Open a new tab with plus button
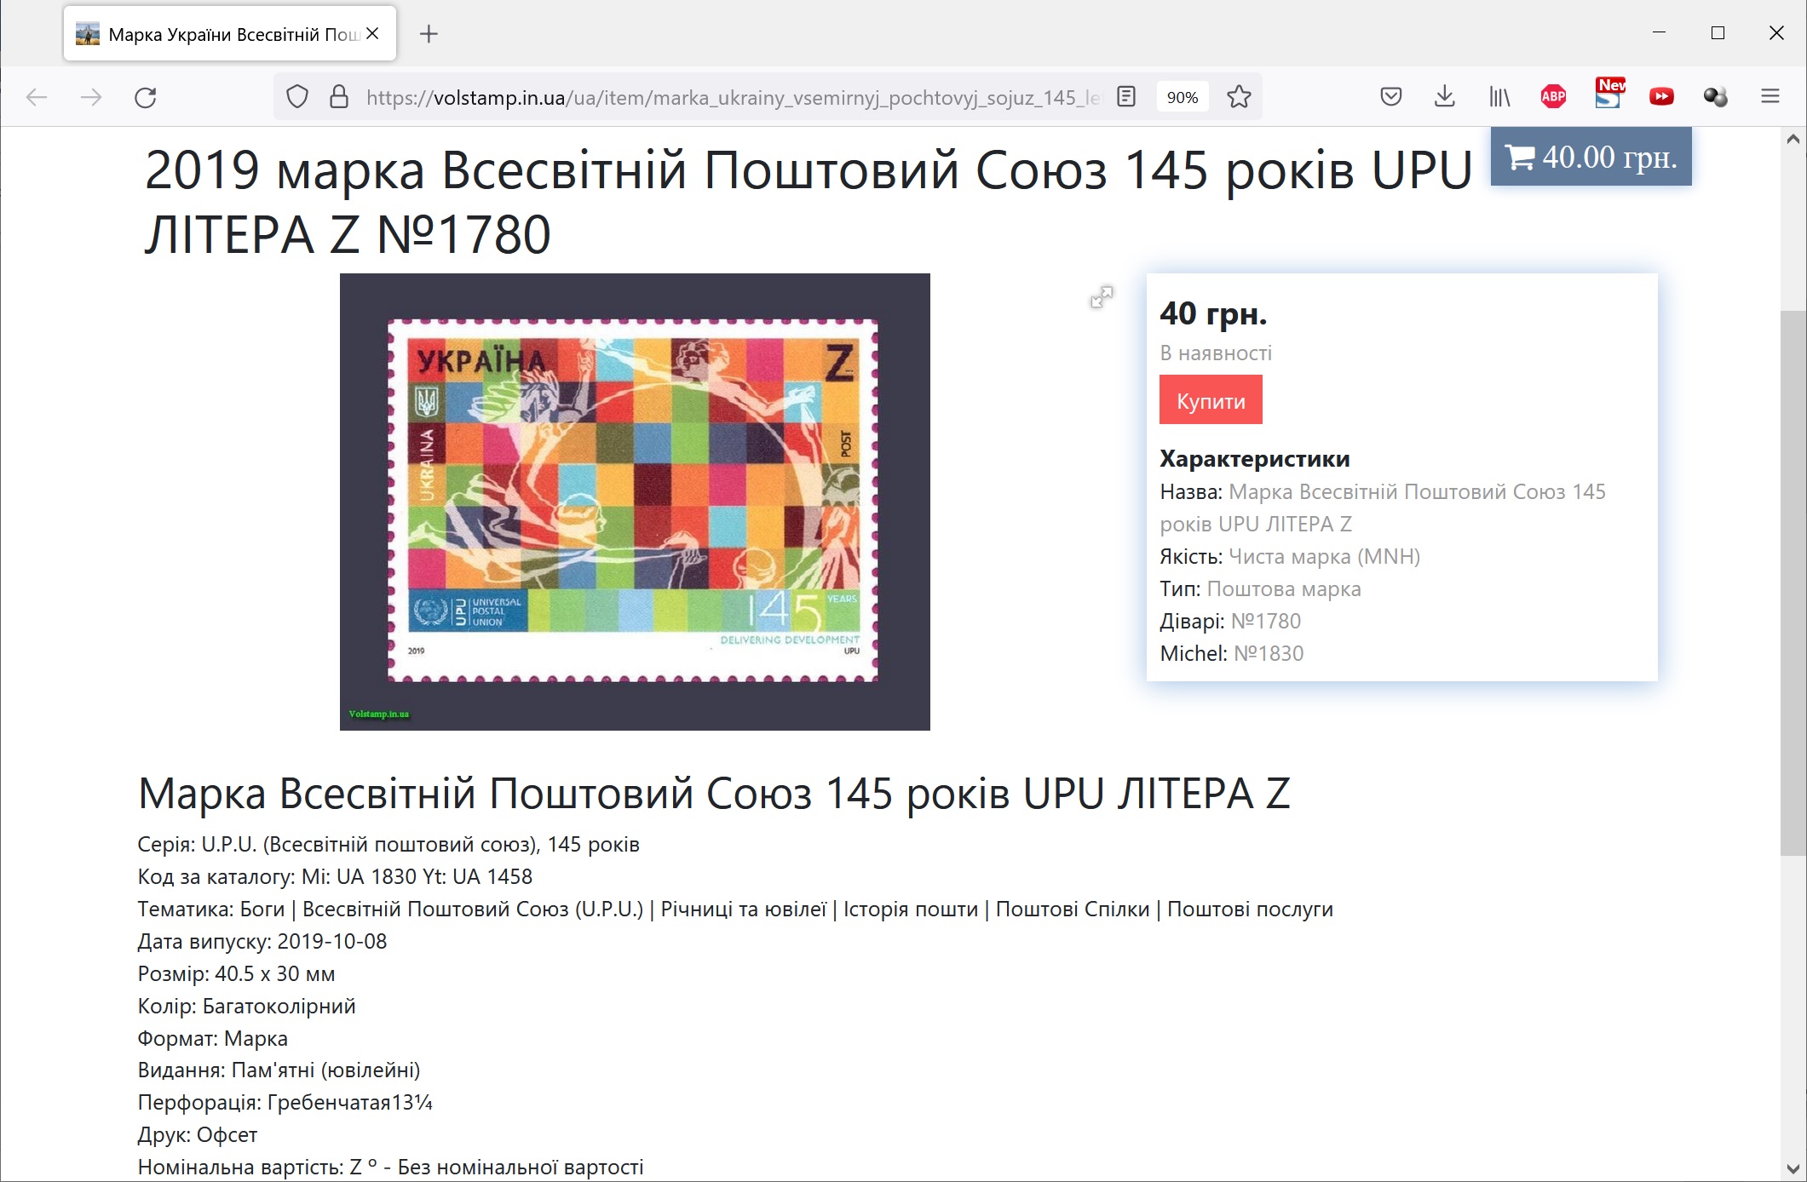Screen dimensions: 1807x1182 pos(429,34)
